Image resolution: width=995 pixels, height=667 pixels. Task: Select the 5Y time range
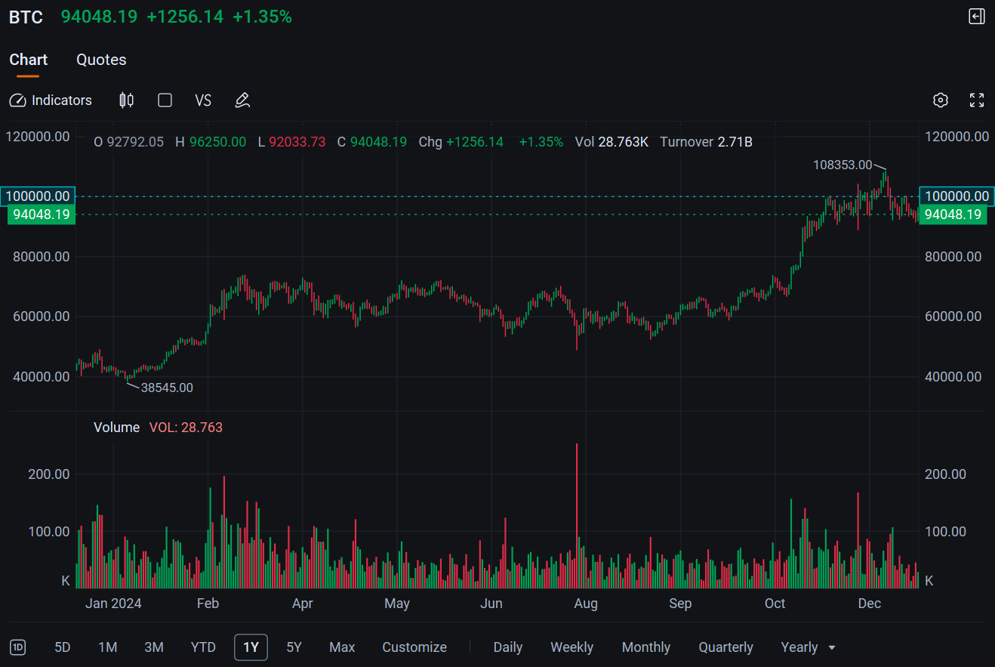click(x=294, y=647)
